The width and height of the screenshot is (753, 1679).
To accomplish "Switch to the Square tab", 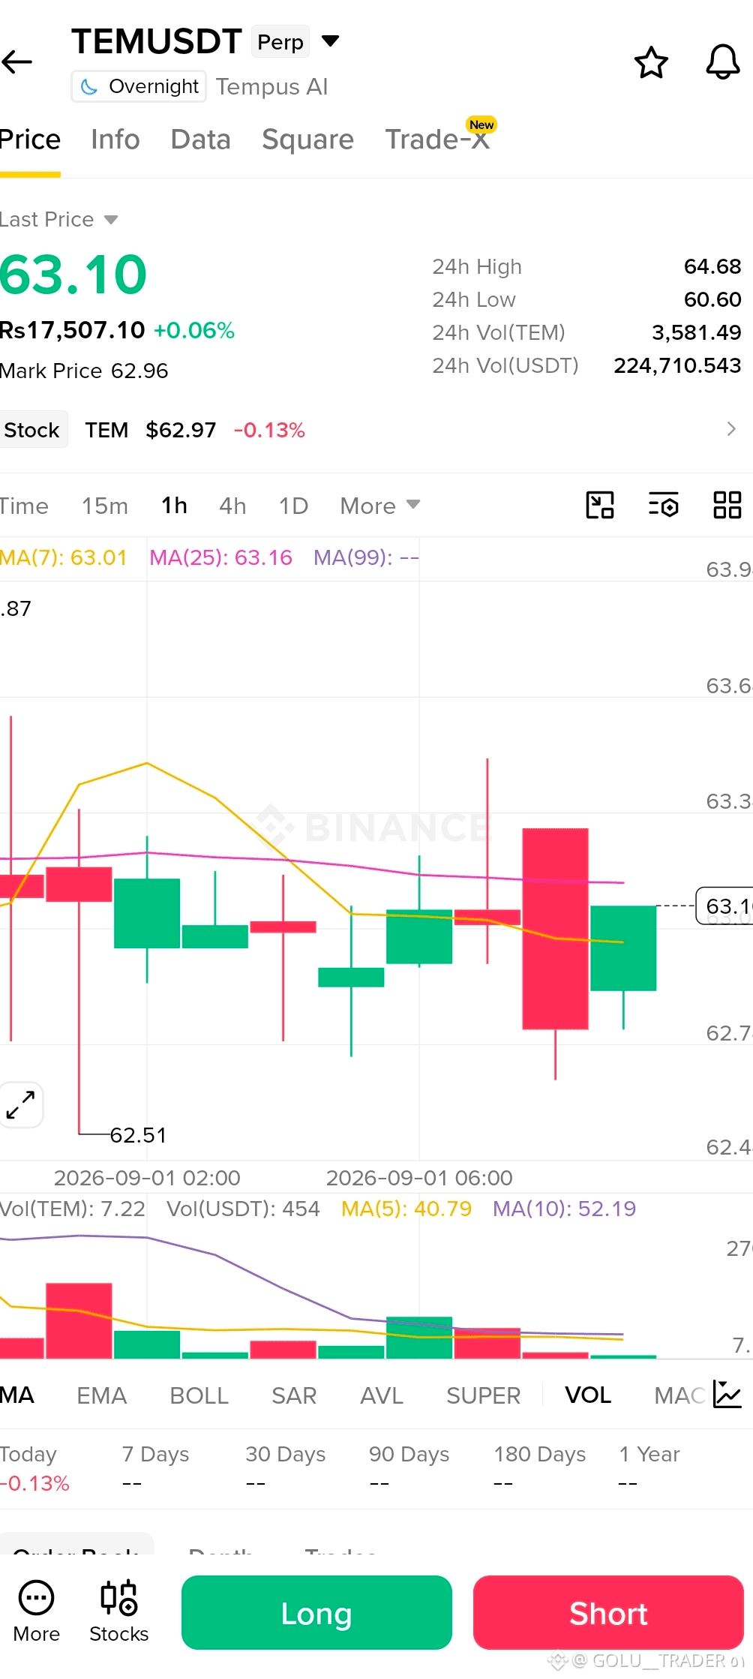I will [307, 140].
